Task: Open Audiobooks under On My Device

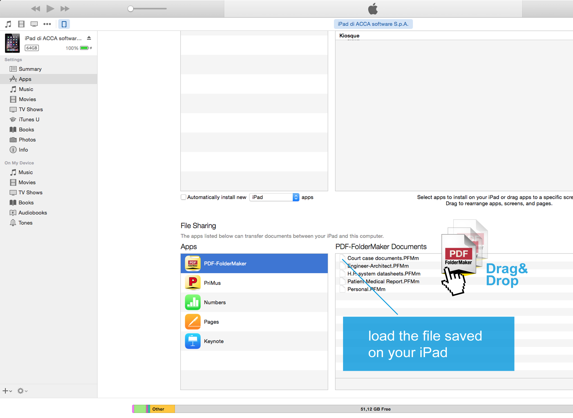Action: pos(49,212)
